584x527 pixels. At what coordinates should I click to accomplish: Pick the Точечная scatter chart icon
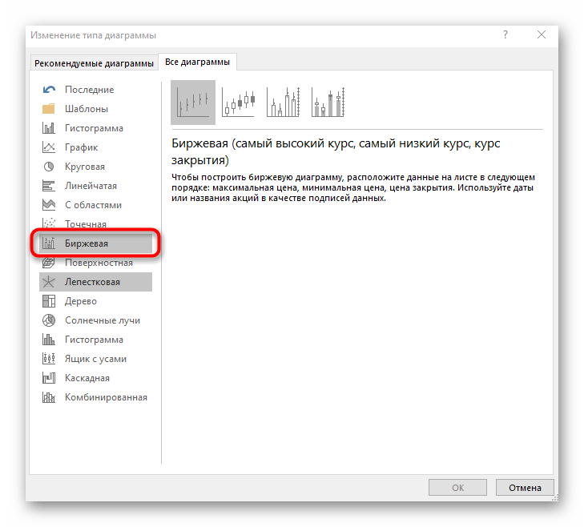pyautogui.click(x=49, y=223)
